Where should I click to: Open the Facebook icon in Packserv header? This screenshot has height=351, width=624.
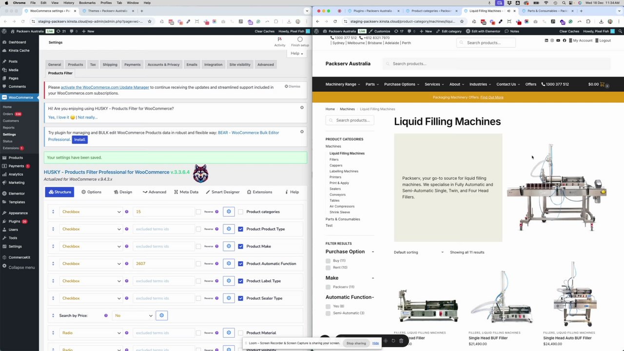pos(565,40)
